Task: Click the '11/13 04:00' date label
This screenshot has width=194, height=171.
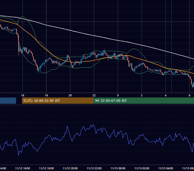Action: point(166,168)
